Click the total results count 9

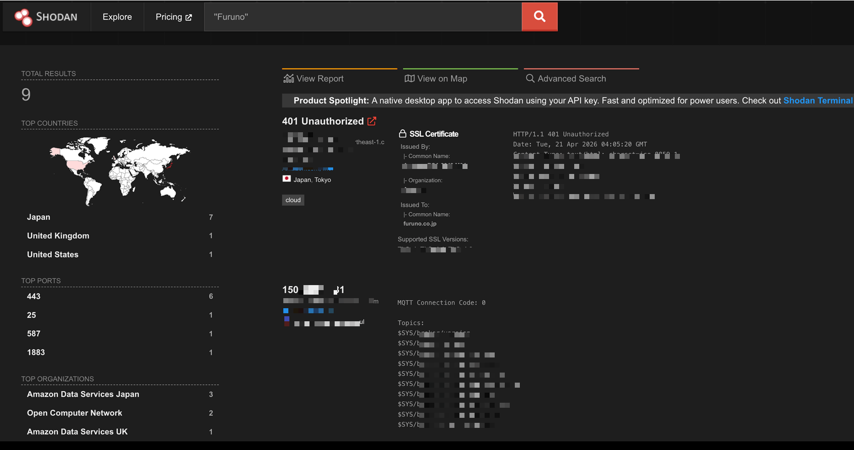pyautogui.click(x=26, y=95)
